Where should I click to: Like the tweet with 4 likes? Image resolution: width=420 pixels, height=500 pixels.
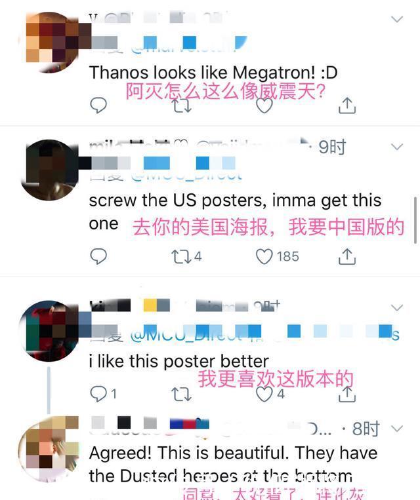[x=270, y=394]
